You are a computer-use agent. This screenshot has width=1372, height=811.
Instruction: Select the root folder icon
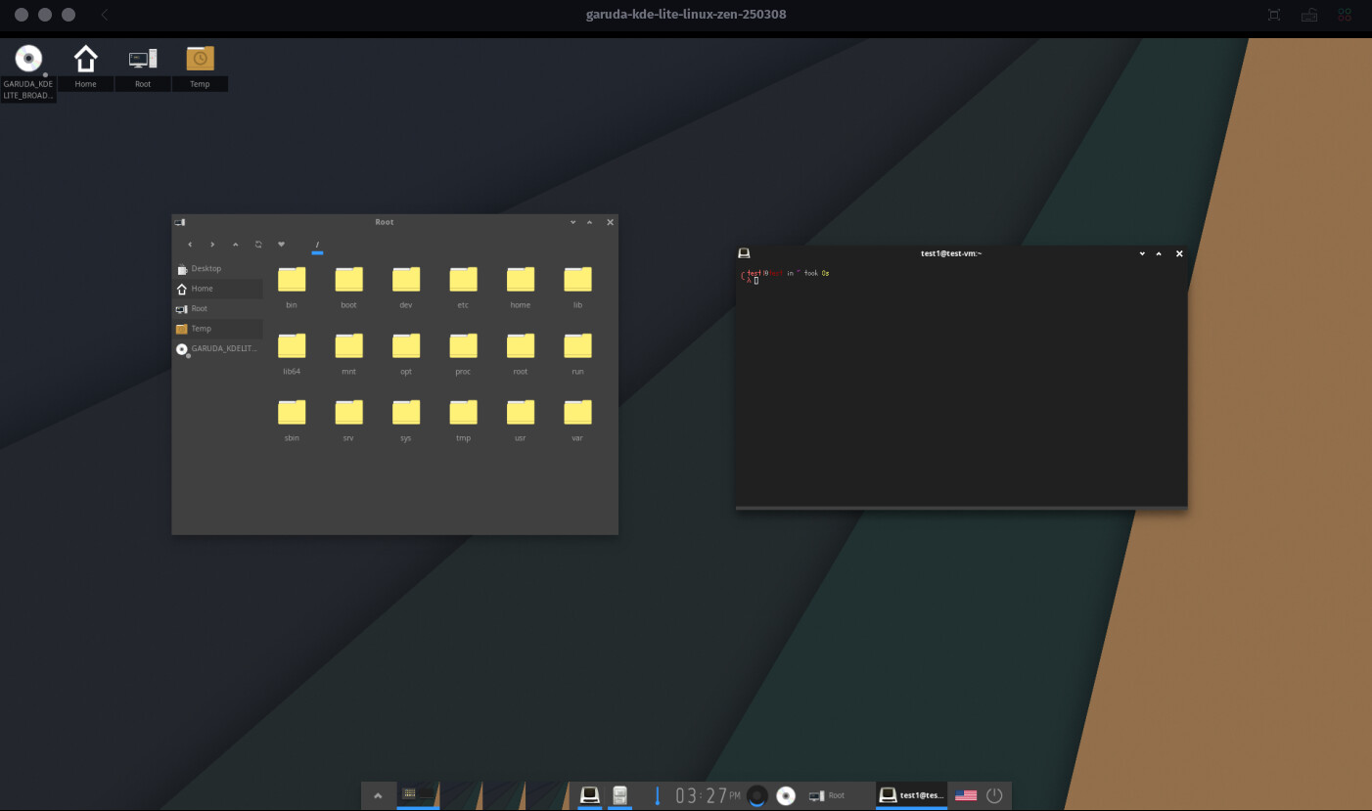coord(521,346)
